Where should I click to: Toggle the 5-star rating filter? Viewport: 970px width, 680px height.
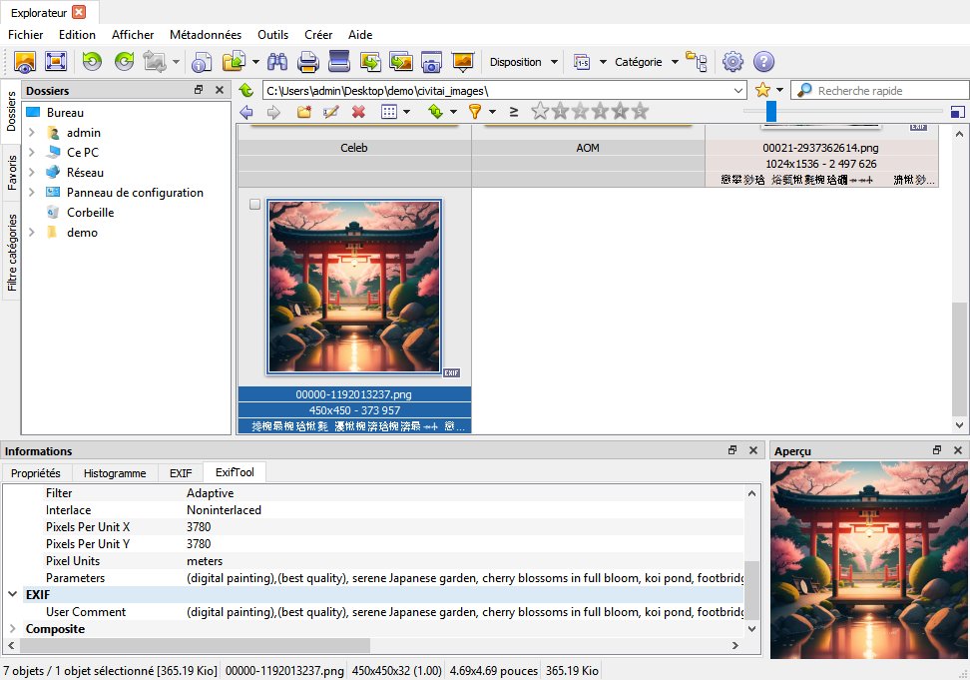pyautogui.click(x=640, y=112)
